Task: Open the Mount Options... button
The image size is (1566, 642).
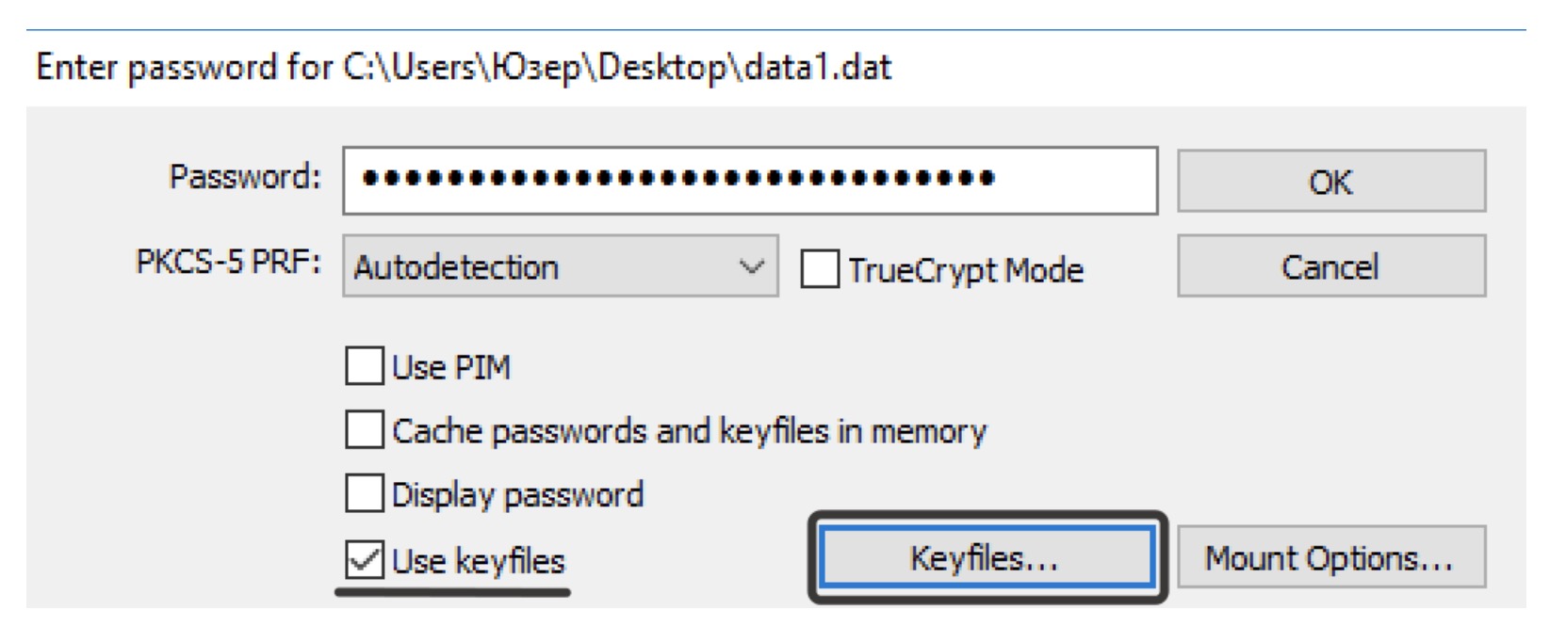Action: (1329, 558)
